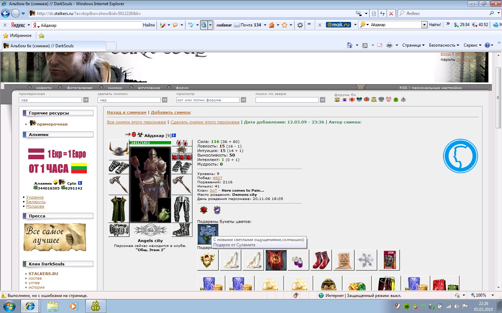The width and height of the screenshot is (502, 313).
Task: Switch to the Альбом бк (снимки) tab
Action: click(54, 46)
